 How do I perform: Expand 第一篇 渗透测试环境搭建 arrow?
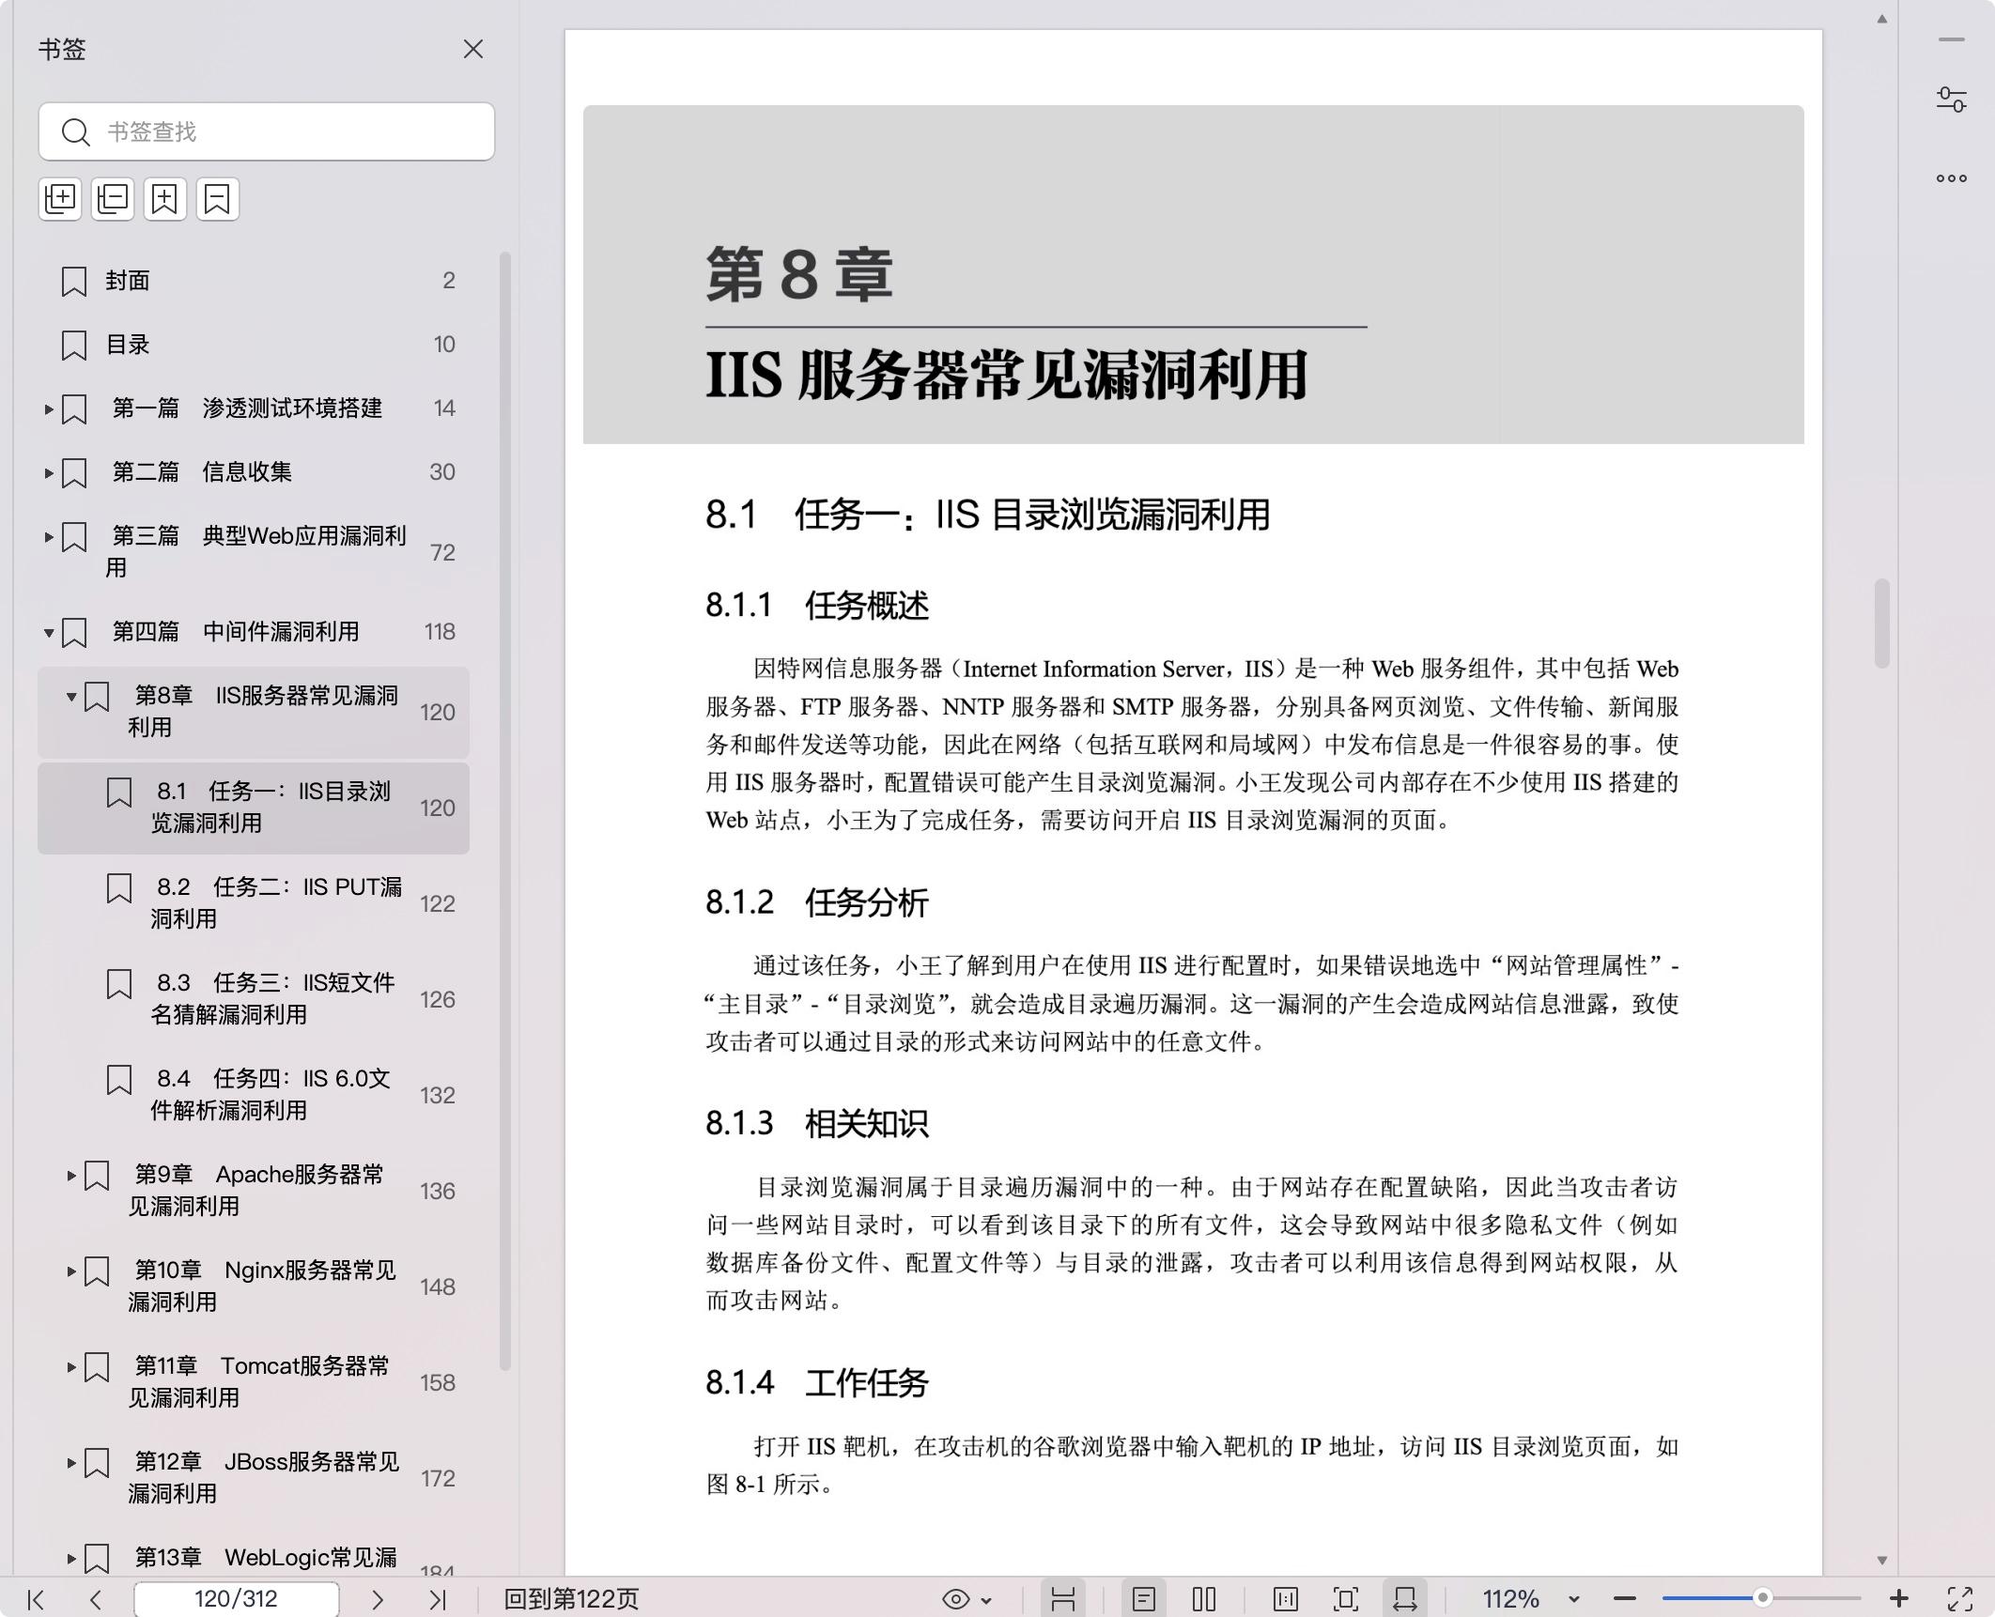pyautogui.click(x=49, y=408)
